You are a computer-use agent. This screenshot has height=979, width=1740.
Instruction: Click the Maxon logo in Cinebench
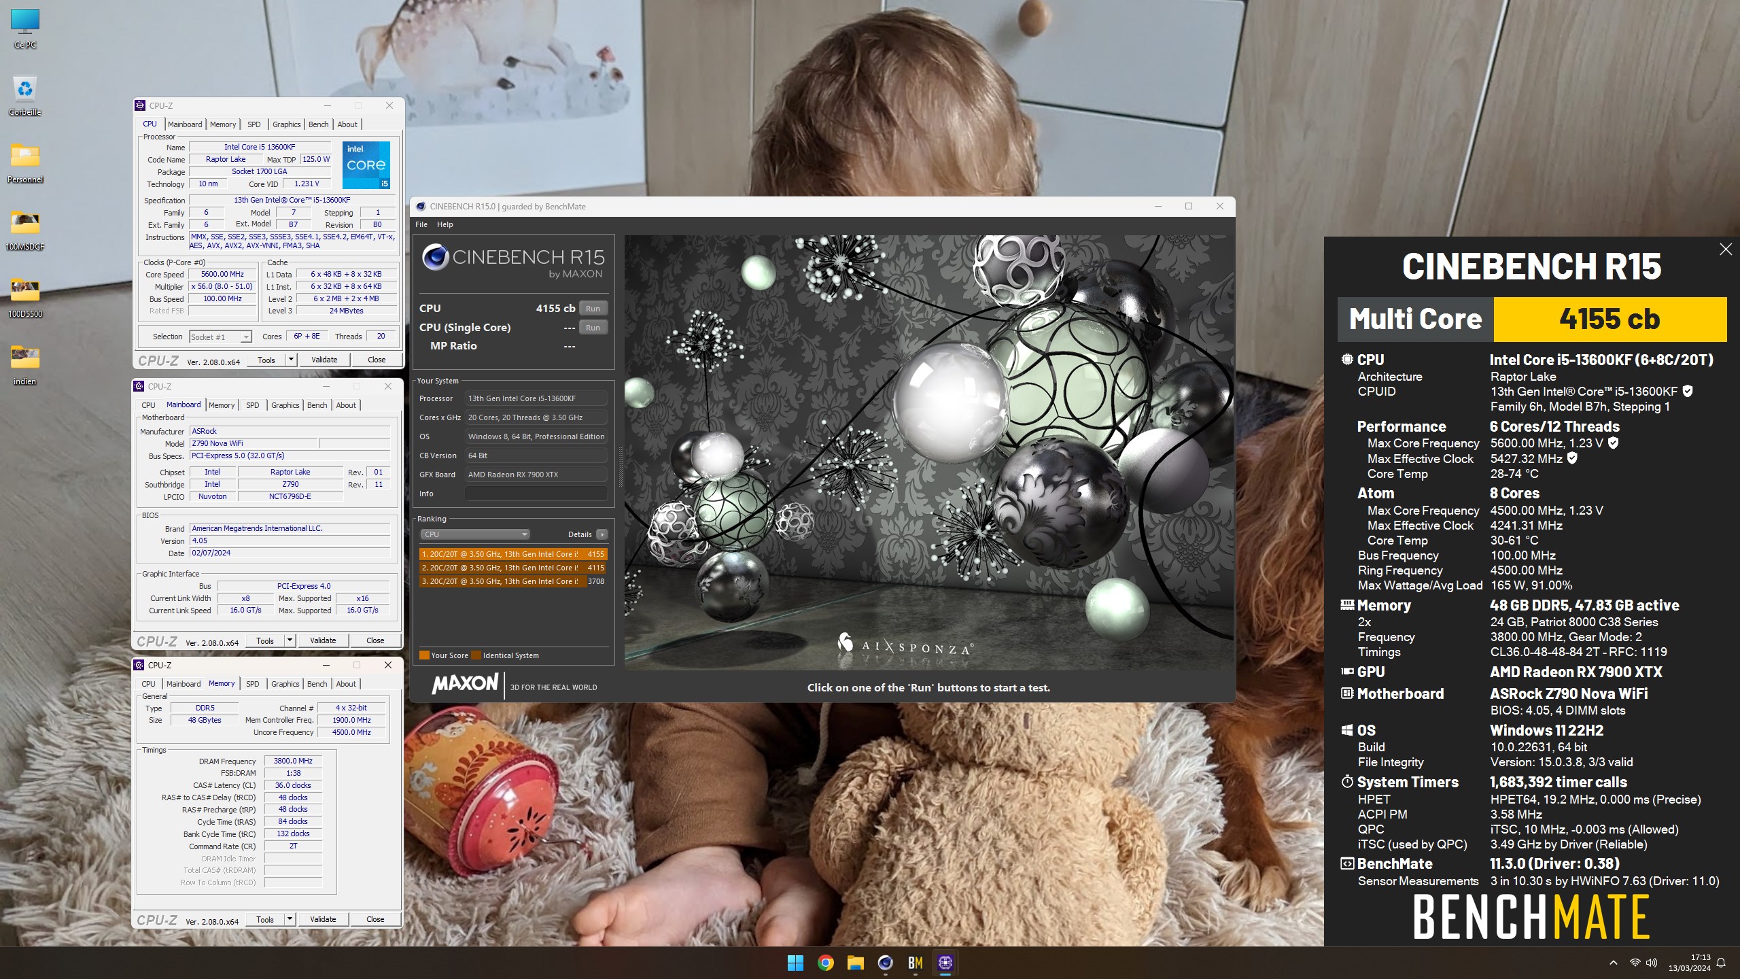tap(466, 683)
